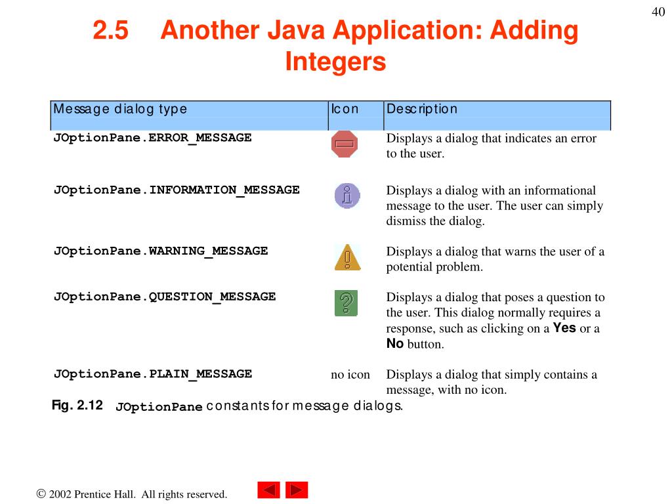
Task: Click the yellow warning triangle icon
Action: 348,257
